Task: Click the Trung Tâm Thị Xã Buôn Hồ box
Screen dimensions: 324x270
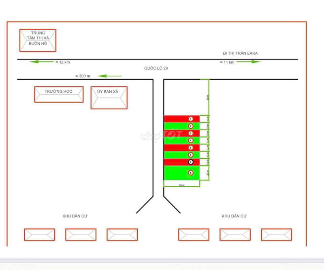Action: click(x=38, y=40)
